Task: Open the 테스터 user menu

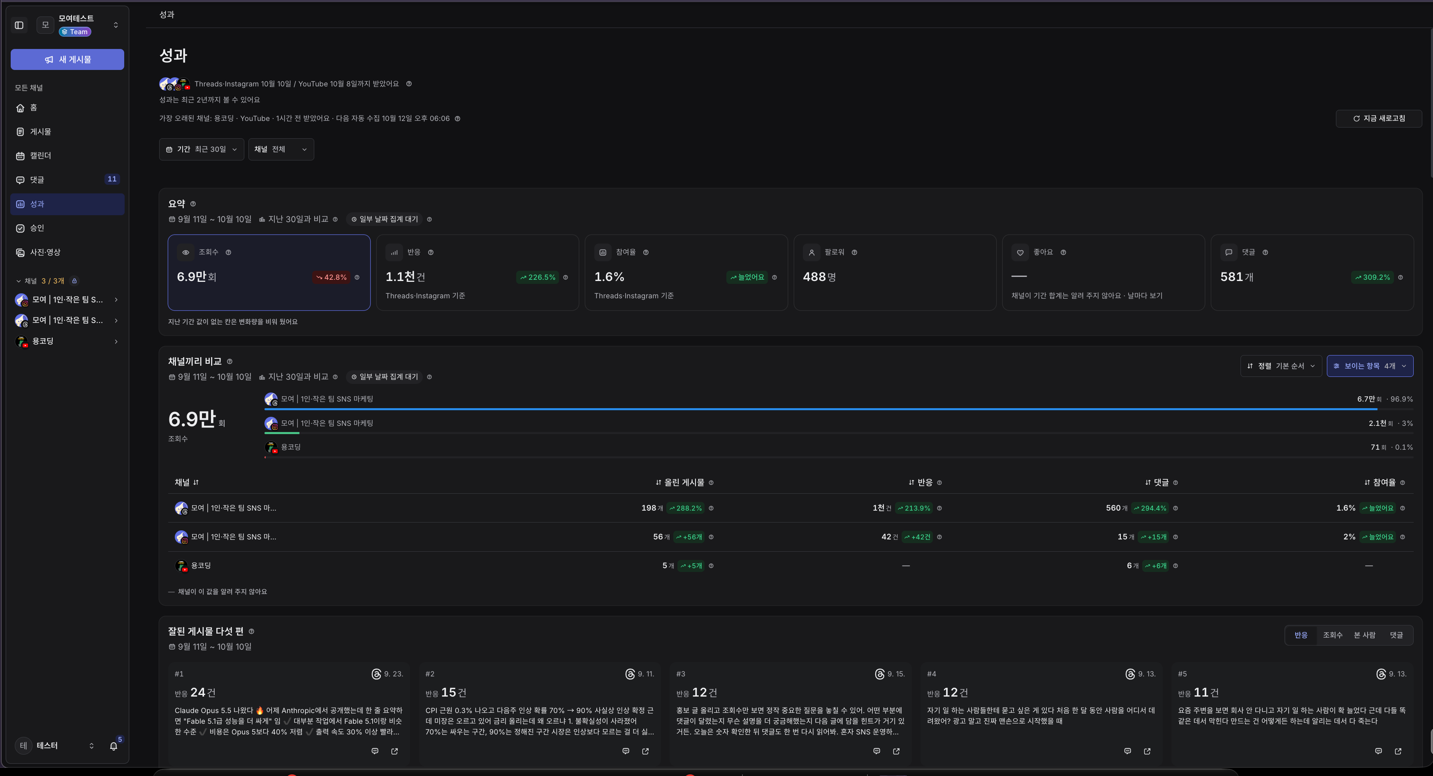Action: click(x=56, y=746)
